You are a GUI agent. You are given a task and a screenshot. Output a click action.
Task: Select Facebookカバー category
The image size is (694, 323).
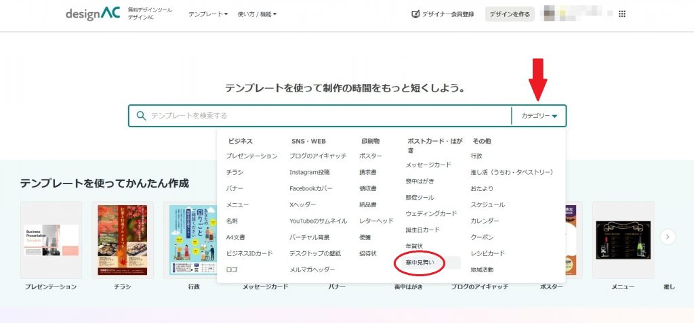coord(310,188)
